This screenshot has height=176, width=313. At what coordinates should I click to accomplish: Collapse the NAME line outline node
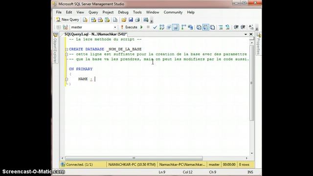tap(67, 79)
